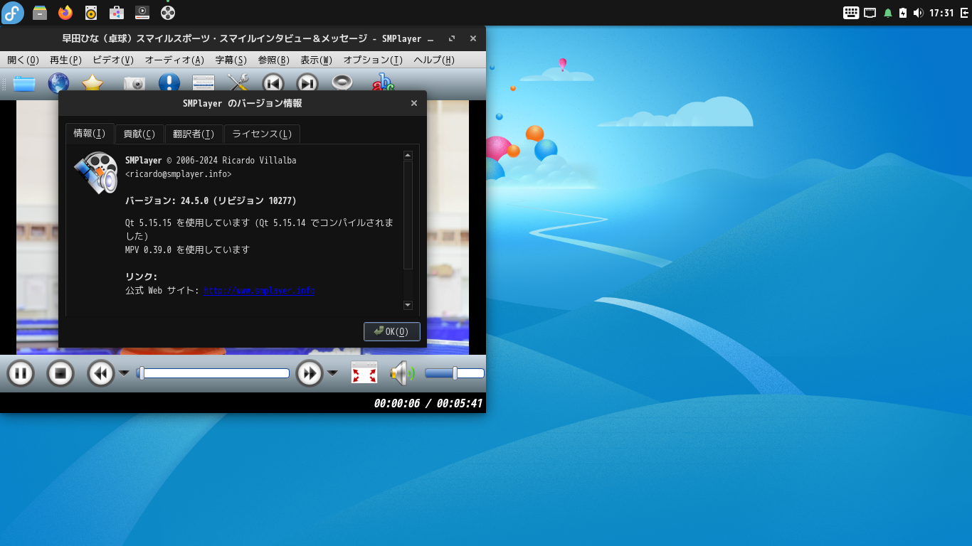This screenshot has width=972, height=546.
Task: Switch to the 貢献(C) tab
Action: [x=139, y=134]
